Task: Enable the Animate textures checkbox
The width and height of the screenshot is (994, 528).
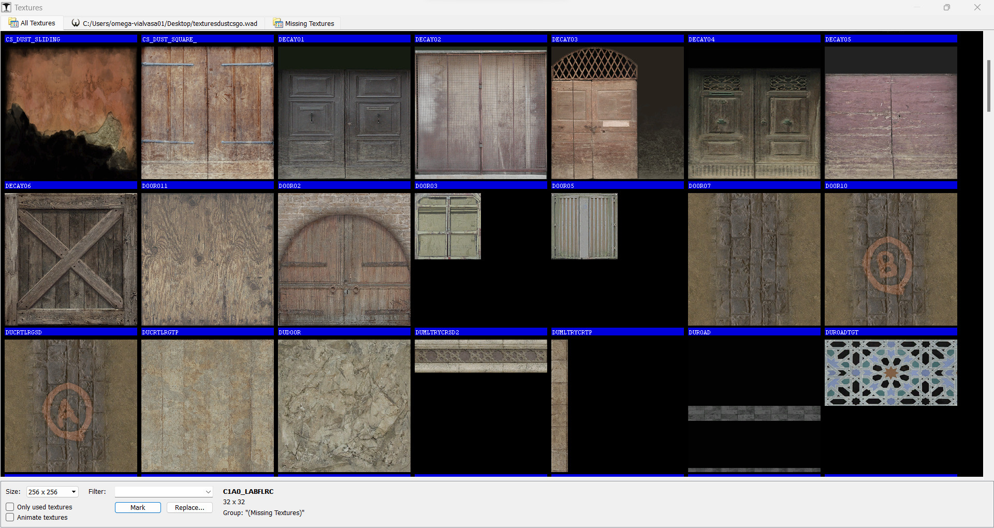Action: point(10,517)
